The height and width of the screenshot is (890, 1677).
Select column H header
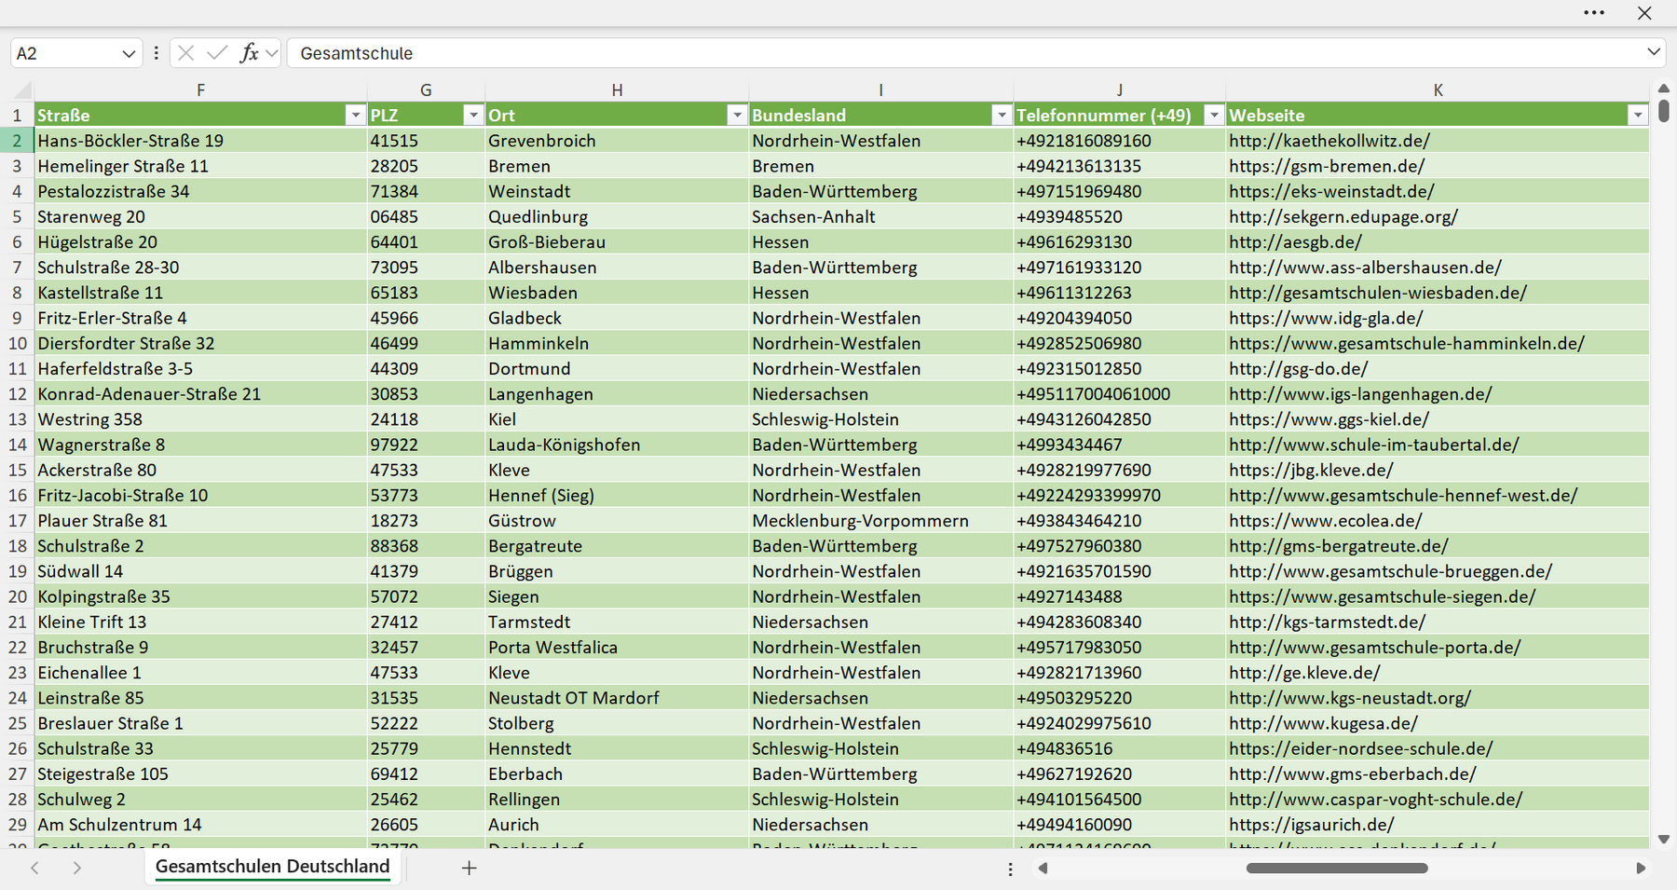(x=617, y=90)
